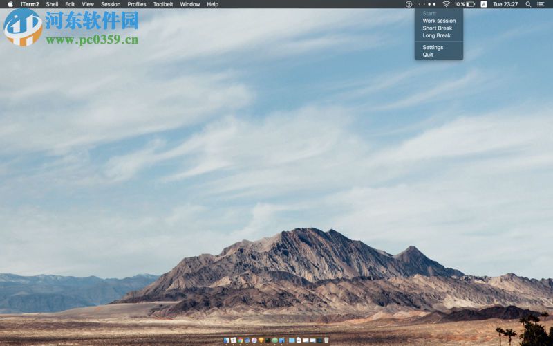Open the Edit menu
Image resolution: width=553 pixels, height=346 pixels.
[70, 4]
